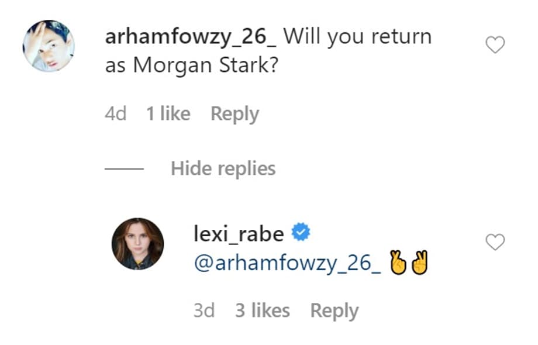Reply to lexi_rabe's comment
Screen dimensions: 538x345
pos(334,311)
